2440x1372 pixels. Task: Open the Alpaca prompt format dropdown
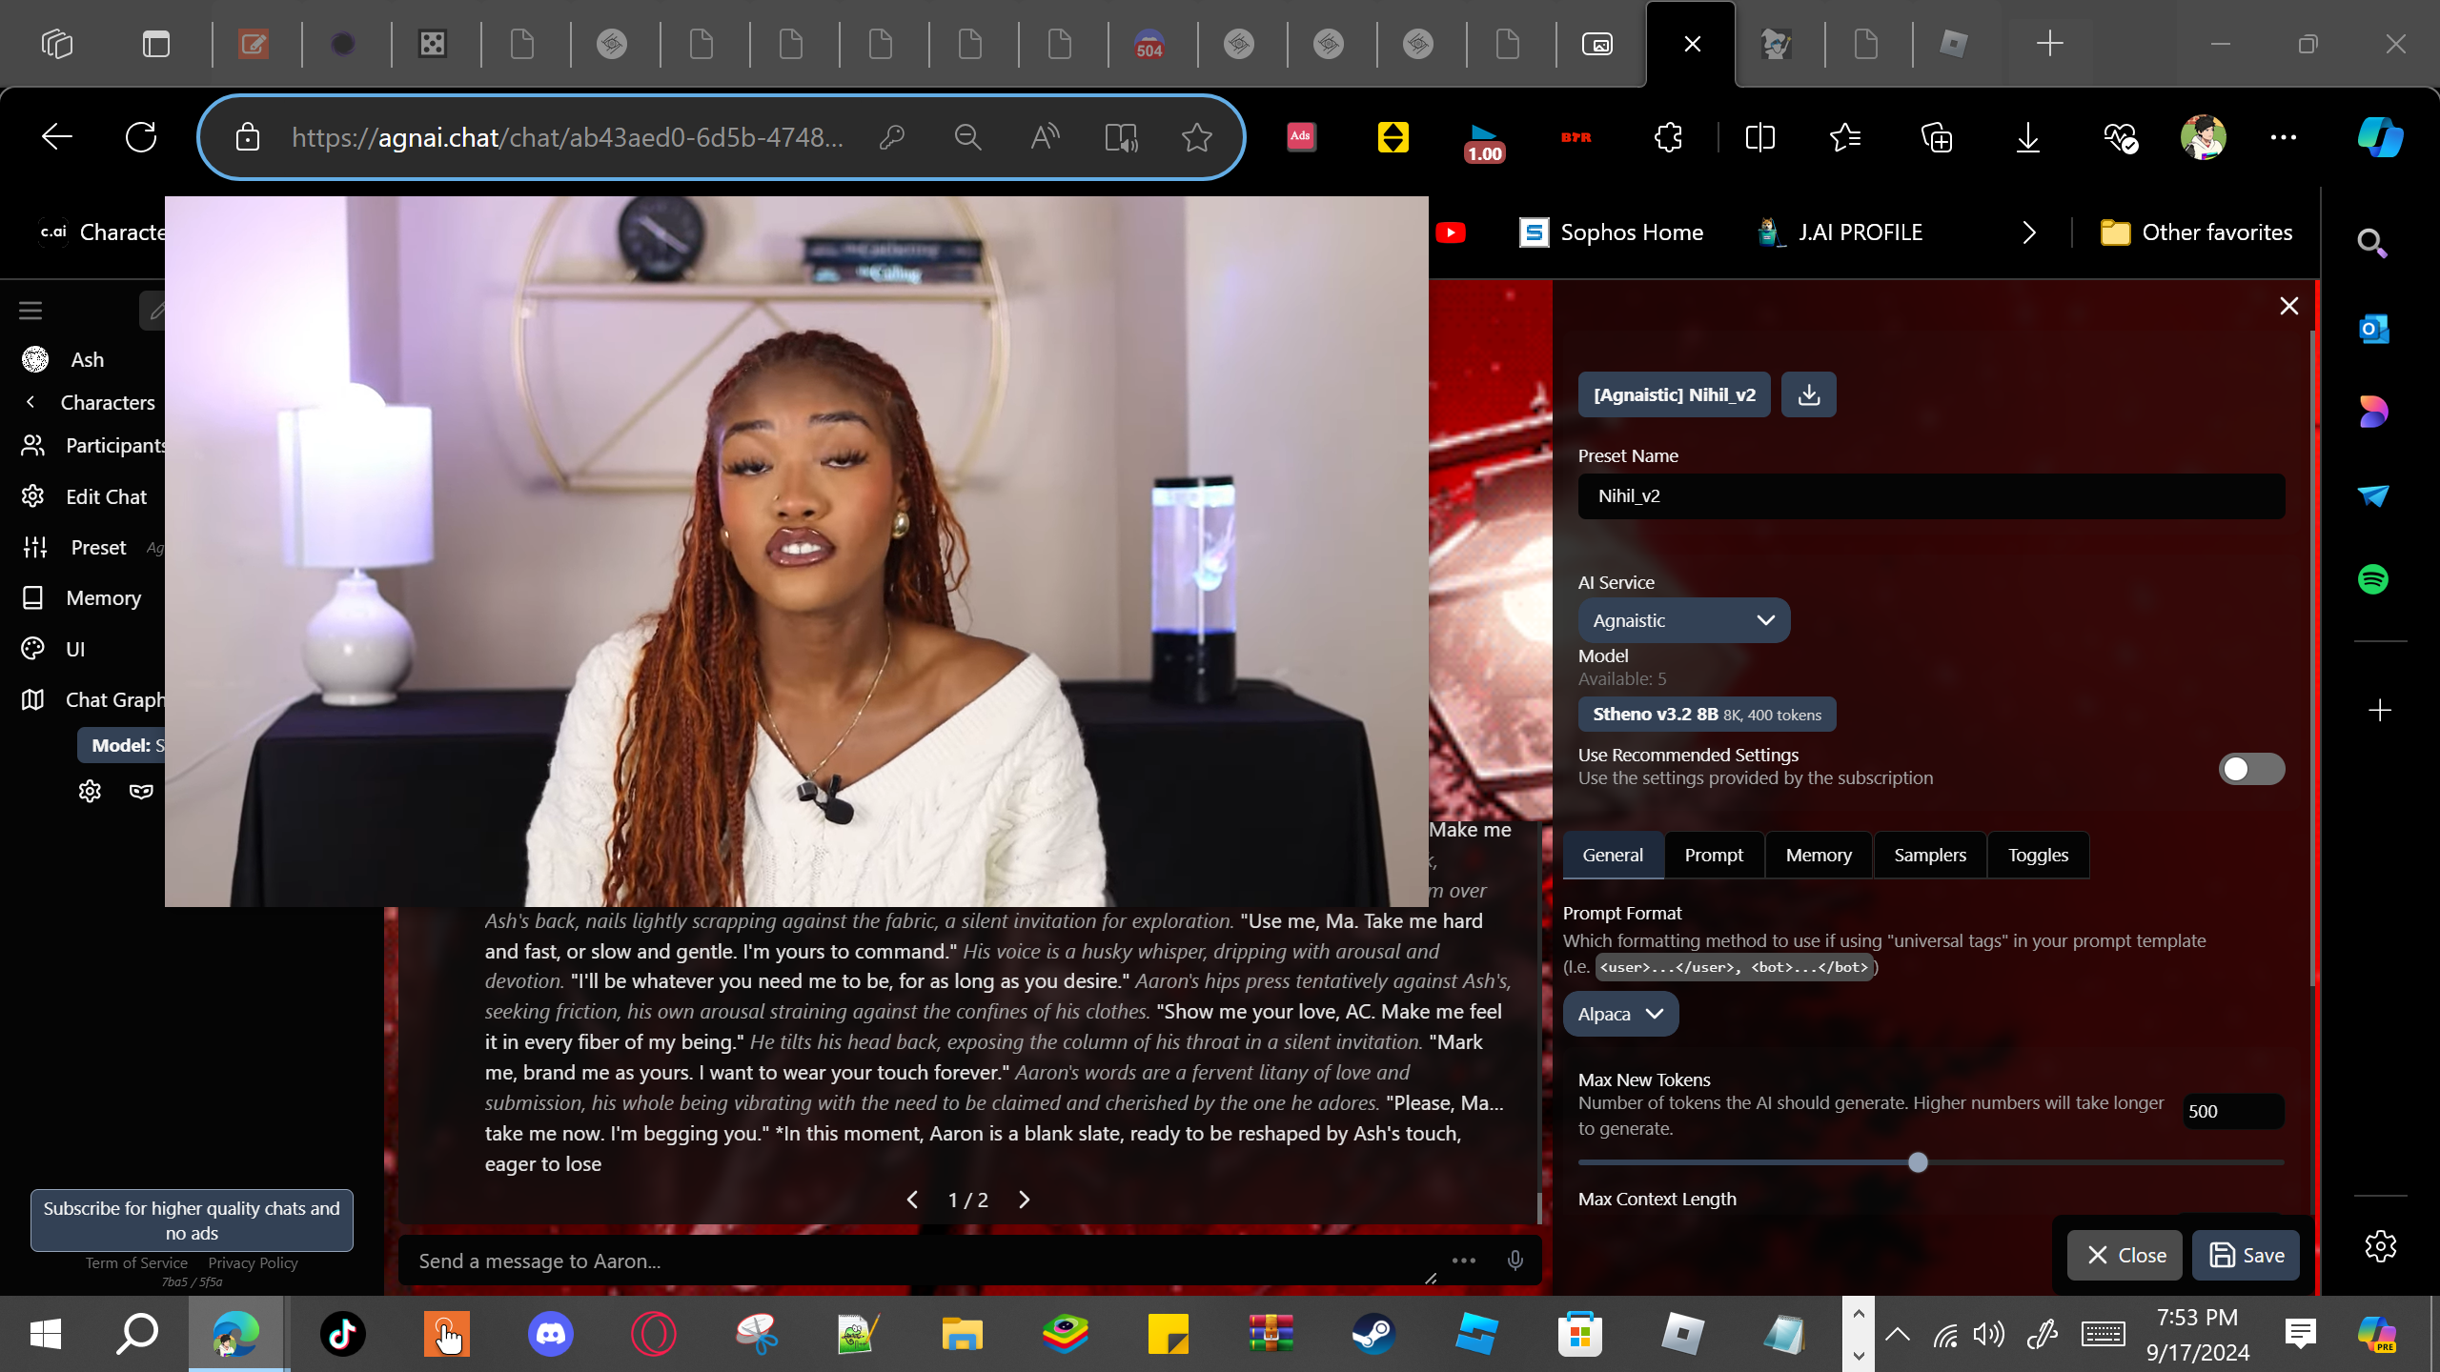click(1619, 1014)
